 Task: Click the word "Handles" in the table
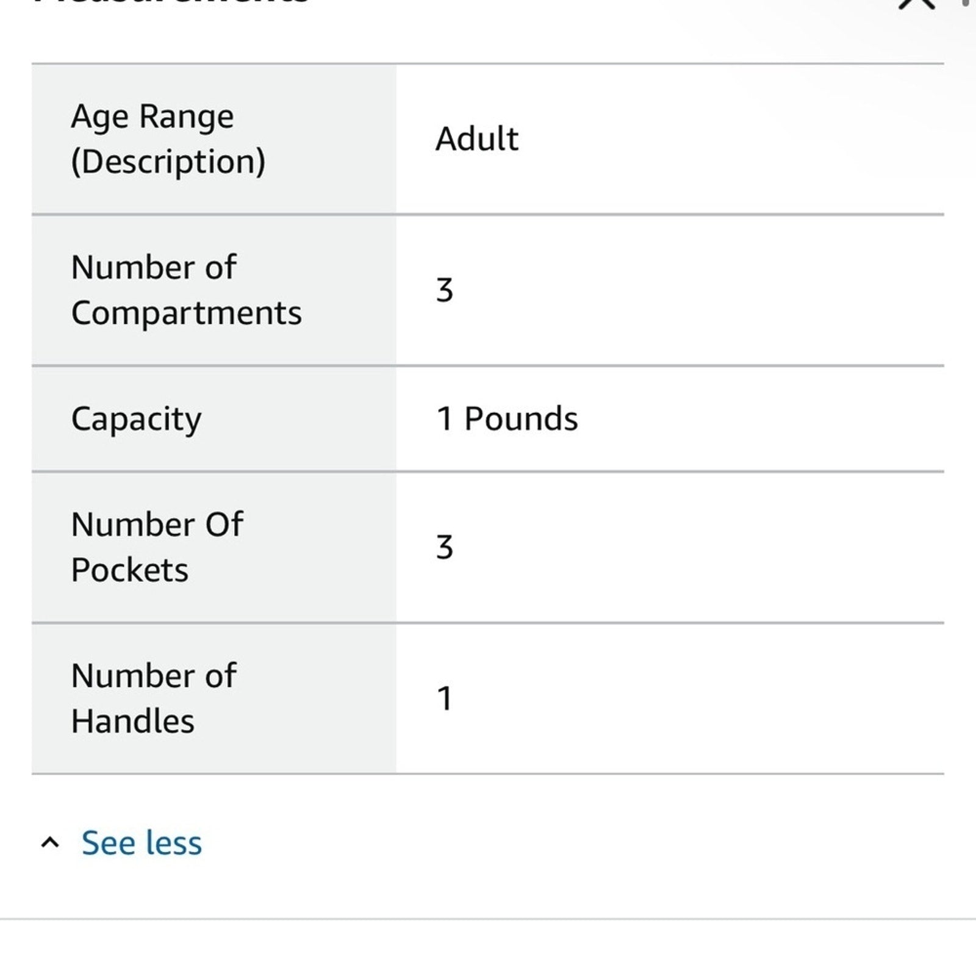tap(132, 722)
